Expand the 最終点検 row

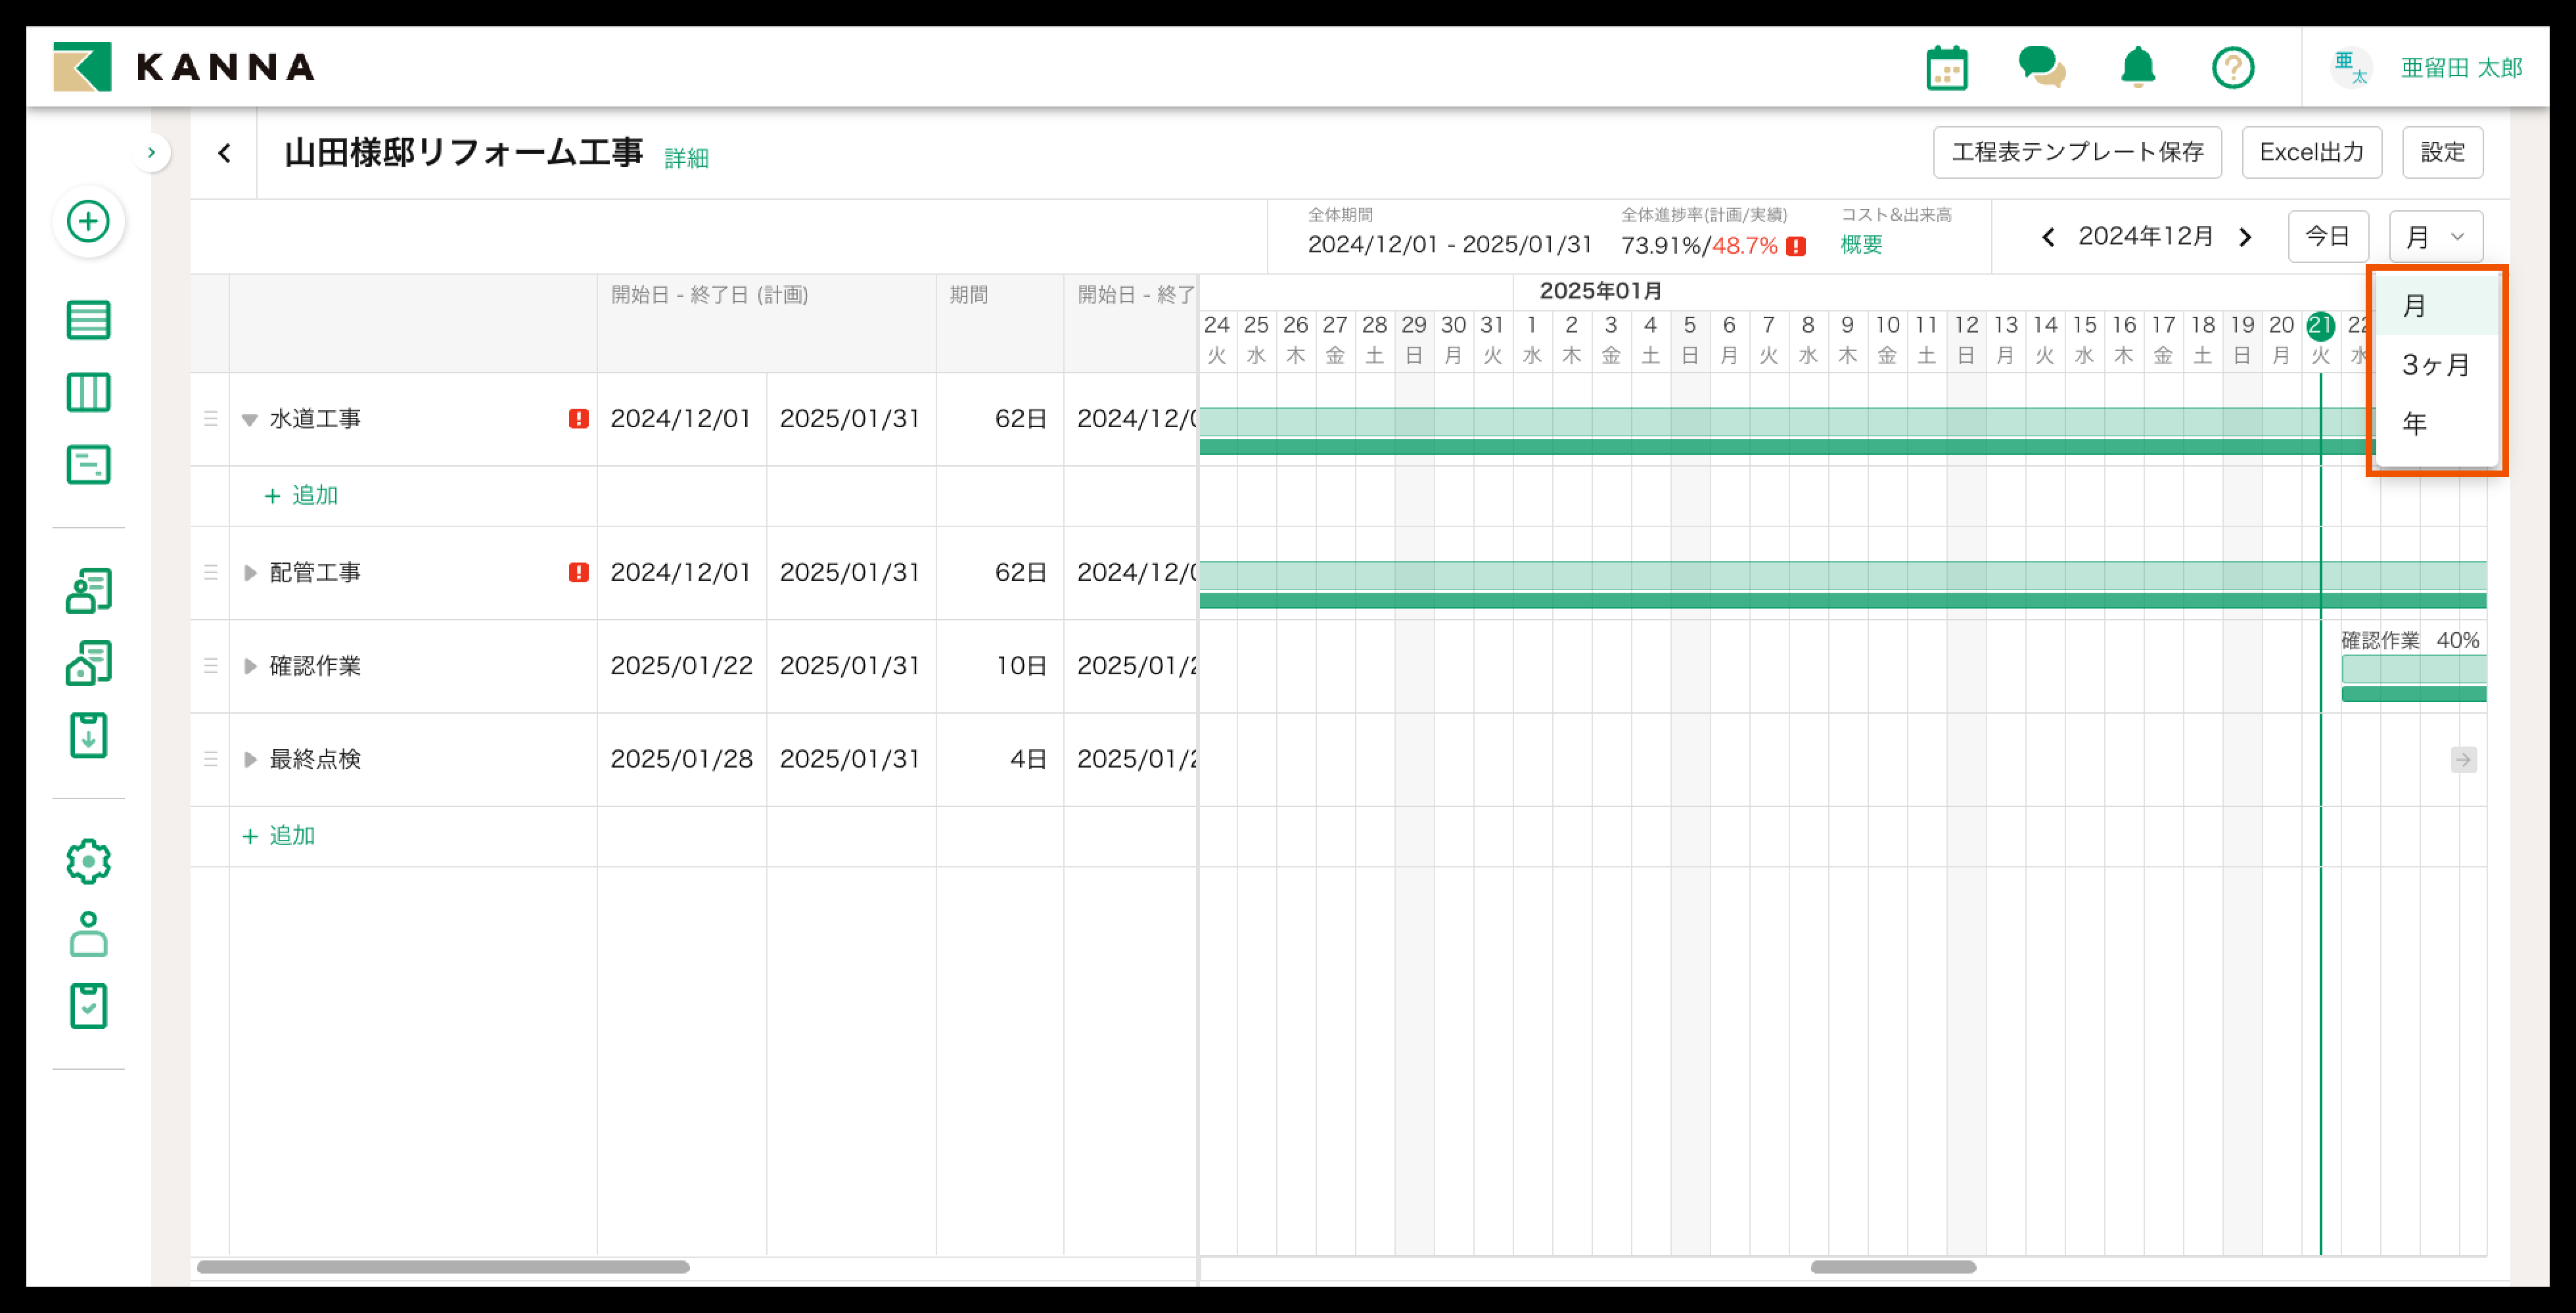tap(250, 759)
